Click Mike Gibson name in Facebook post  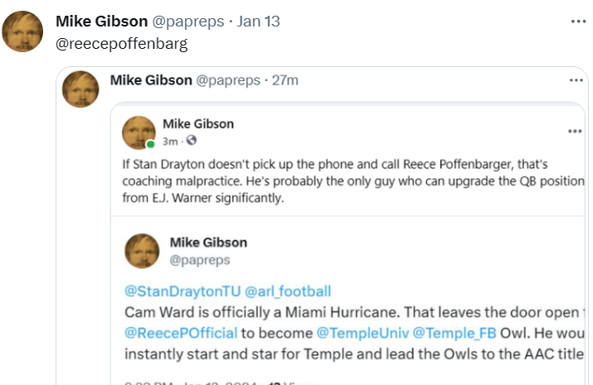click(x=198, y=123)
